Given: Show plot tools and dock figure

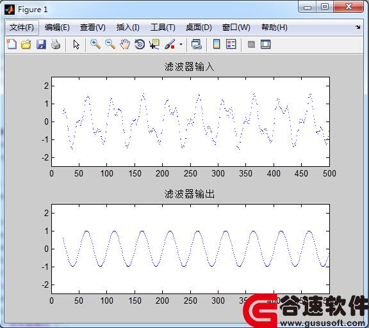Looking at the screenshot, I should 266,44.
